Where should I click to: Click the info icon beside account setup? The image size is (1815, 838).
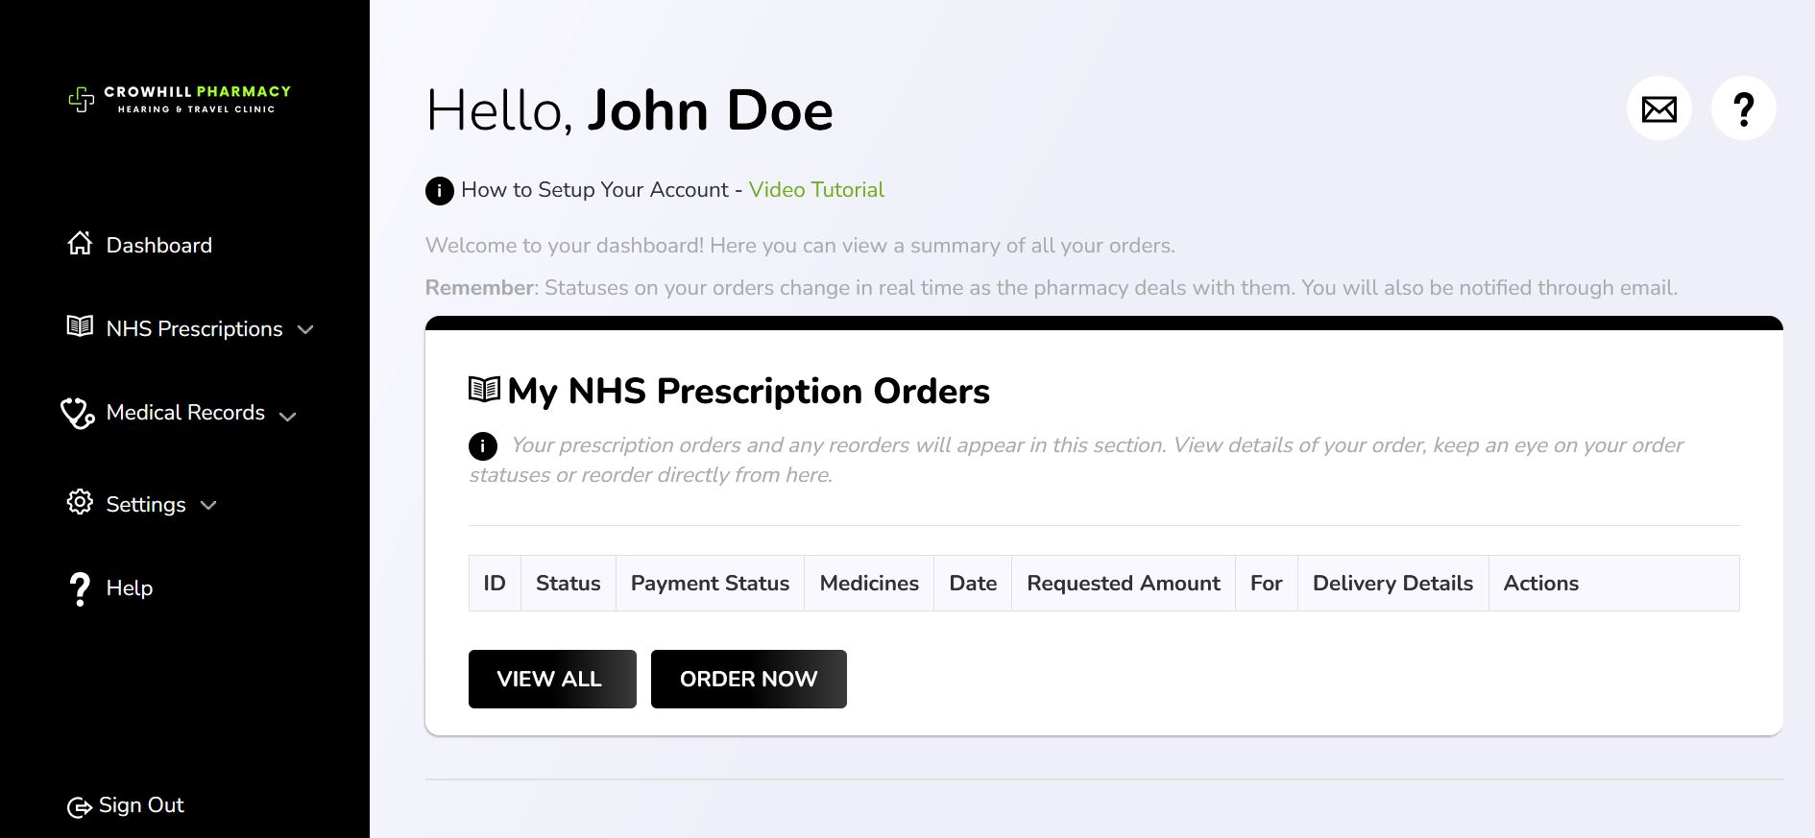[x=439, y=191]
